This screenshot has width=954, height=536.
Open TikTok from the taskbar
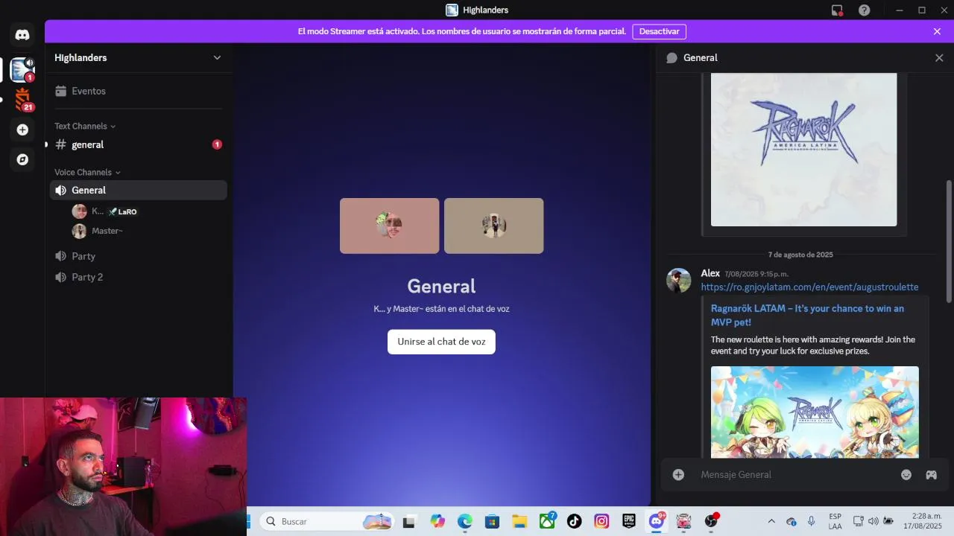pos(574,521)
